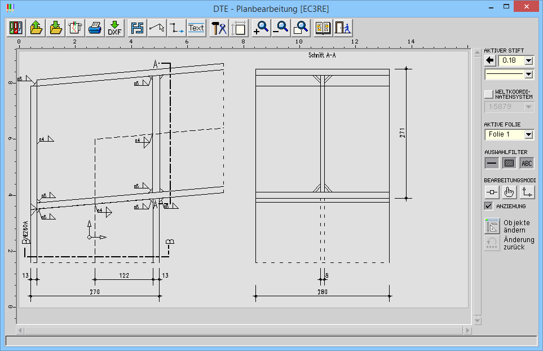Toggle the hatch pattern selection filter
The image size is (543, 351).
click(510, 163)
